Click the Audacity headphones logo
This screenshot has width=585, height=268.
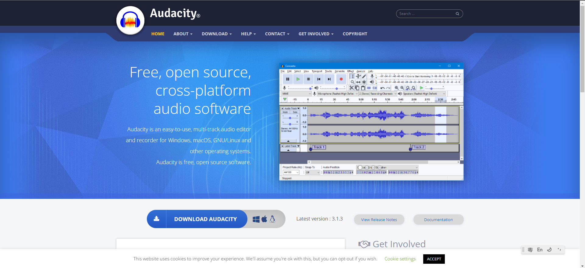point(130,21)
